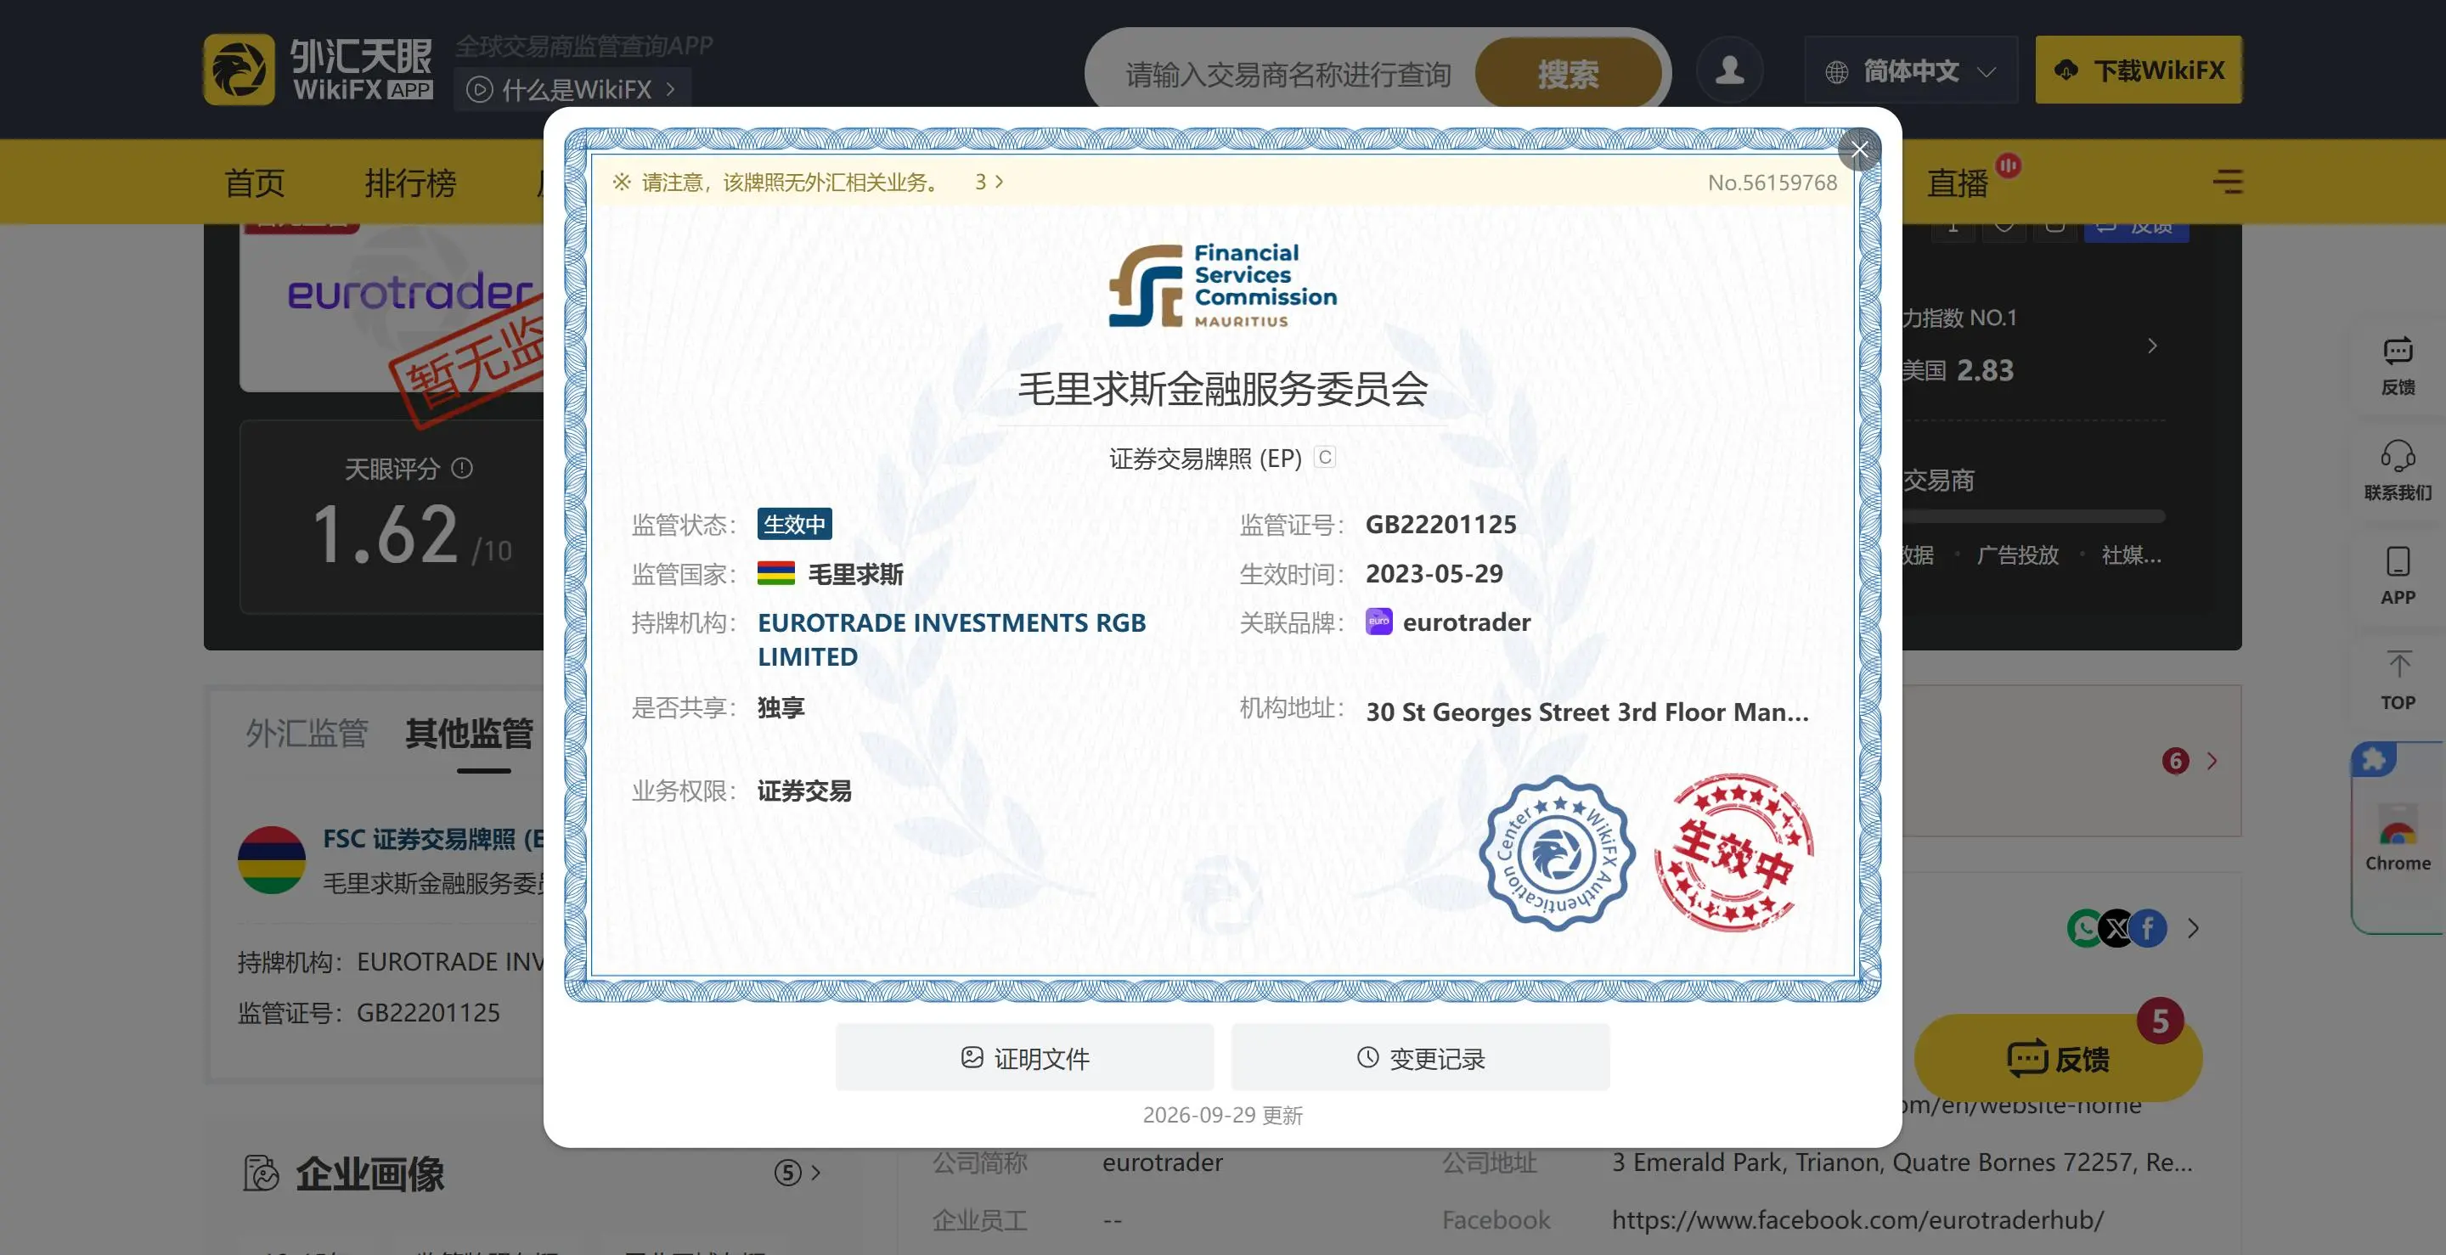Click the Financial Services Commission Mauritius logo
Image resolution: width=2446 pixels, height=1255 pixels.
(x=1222, y=286)
